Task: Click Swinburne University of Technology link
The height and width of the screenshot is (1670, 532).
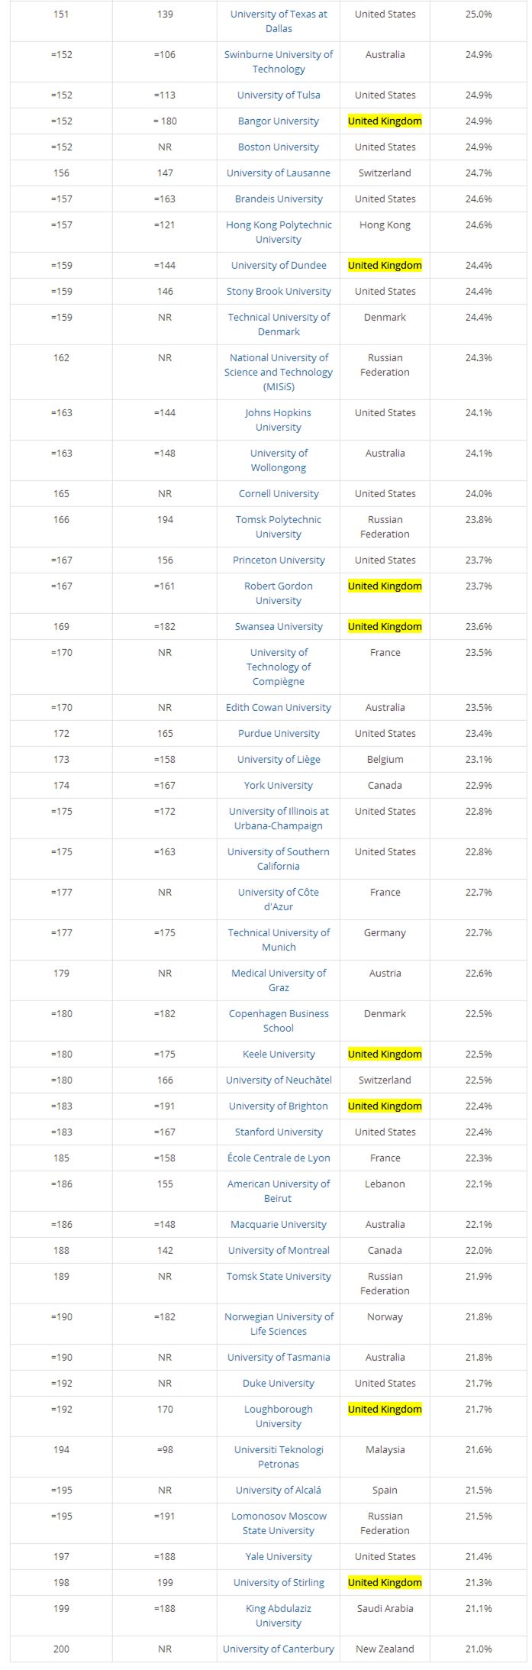Action: tap(279, 62)
